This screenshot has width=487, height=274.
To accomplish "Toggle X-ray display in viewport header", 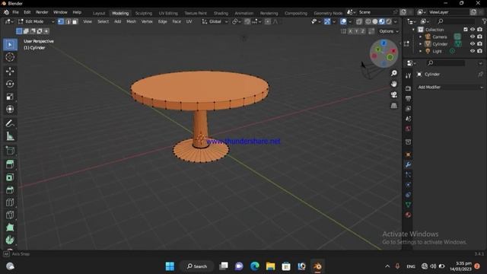I will tap(358, 22).
